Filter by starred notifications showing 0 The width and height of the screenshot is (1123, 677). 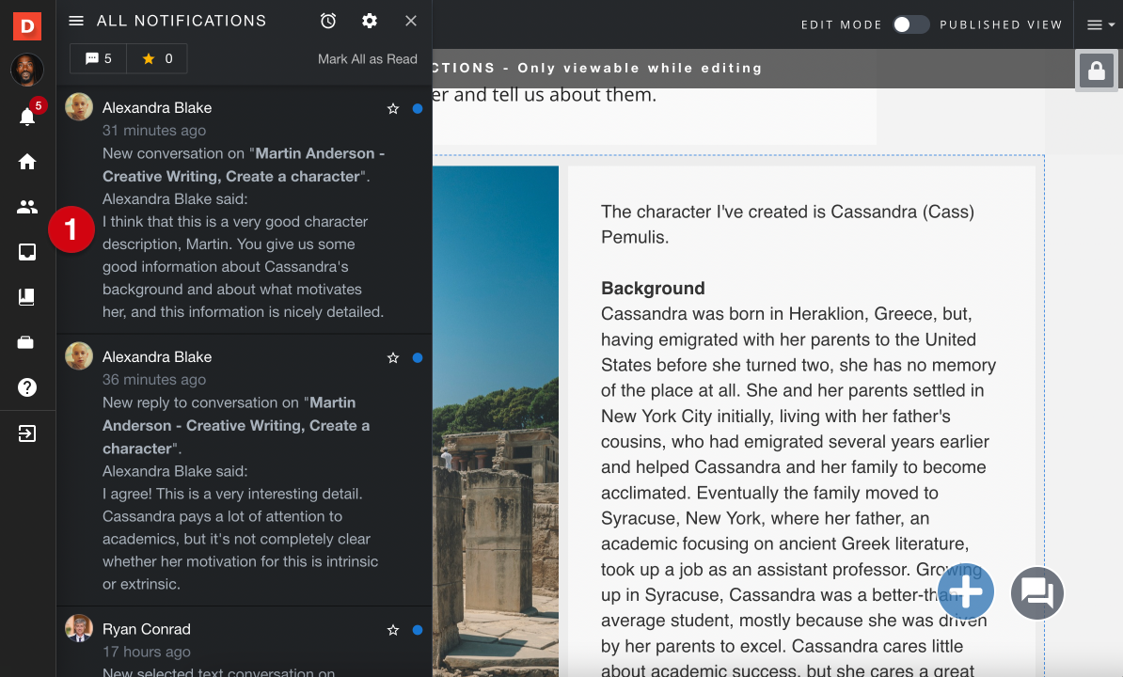[x=157, y=58]
